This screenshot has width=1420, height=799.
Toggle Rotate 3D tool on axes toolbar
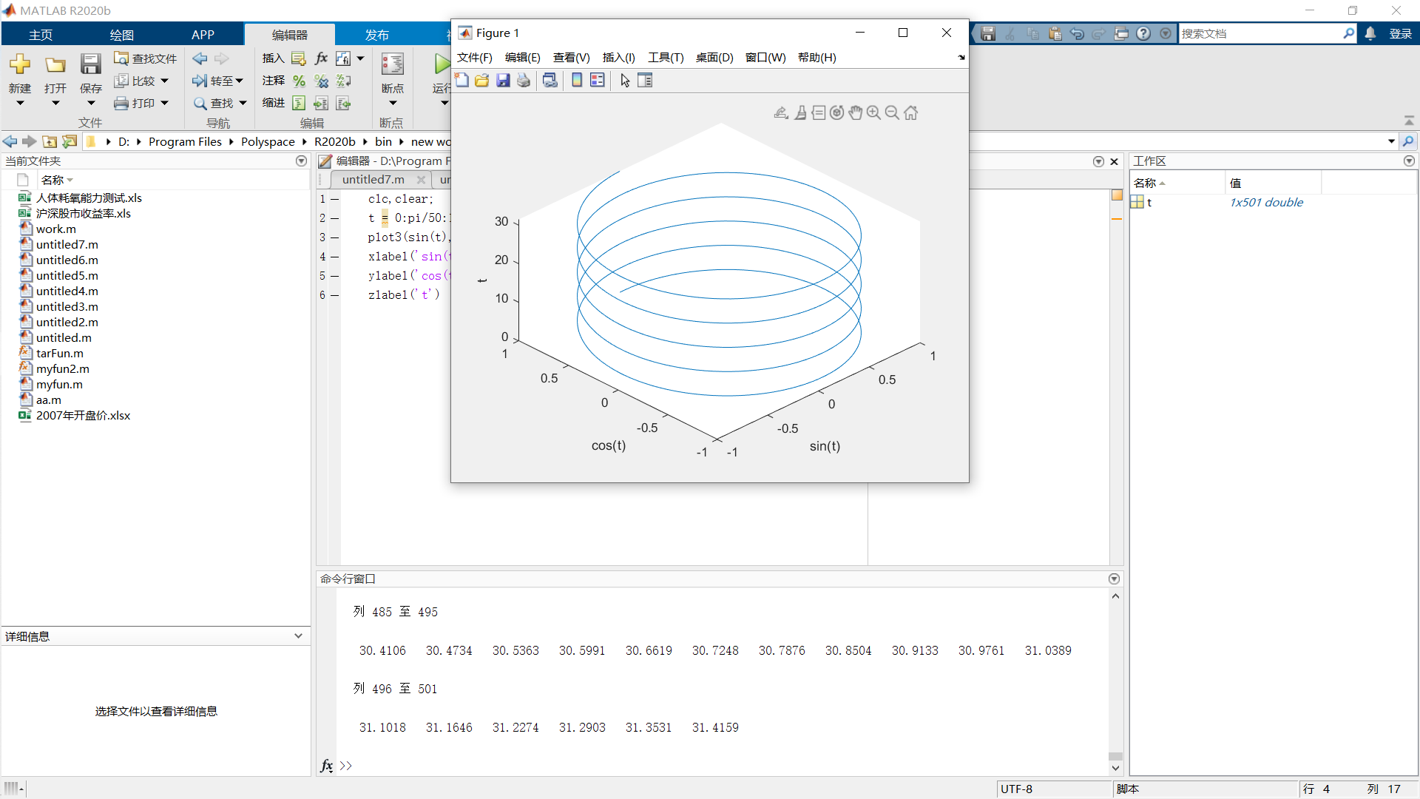point(836,112)
